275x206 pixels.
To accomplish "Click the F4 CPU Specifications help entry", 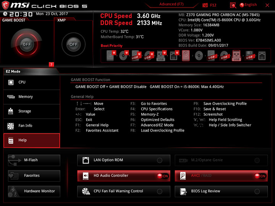I will pos(151,109).
